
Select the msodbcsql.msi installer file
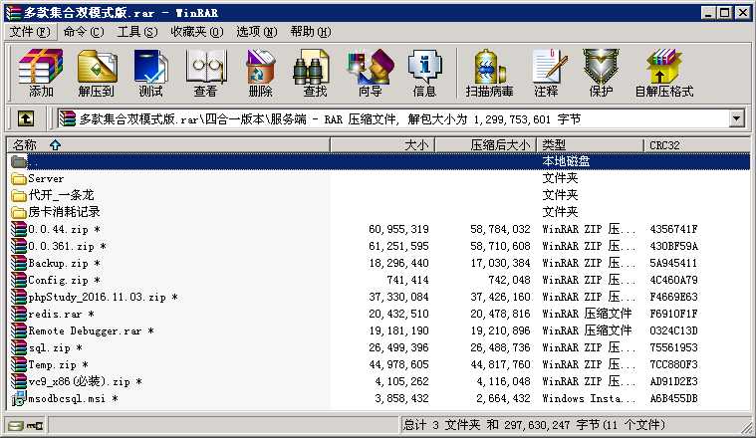65,398
